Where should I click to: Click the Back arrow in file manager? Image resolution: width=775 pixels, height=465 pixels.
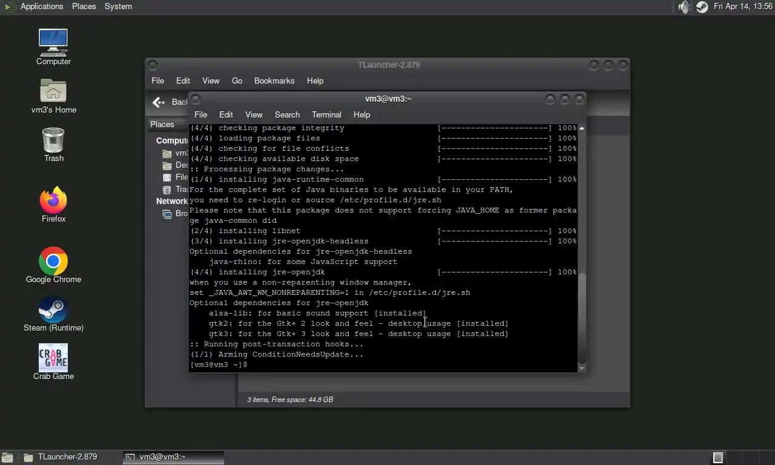coord(159,102)
